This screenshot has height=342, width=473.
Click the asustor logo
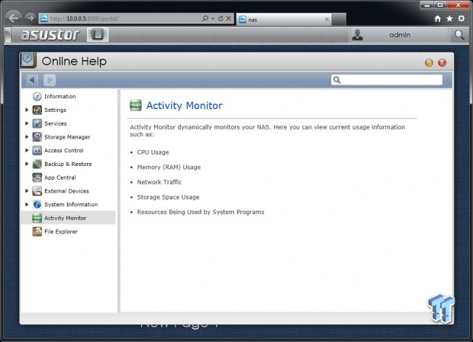(50, 34)
